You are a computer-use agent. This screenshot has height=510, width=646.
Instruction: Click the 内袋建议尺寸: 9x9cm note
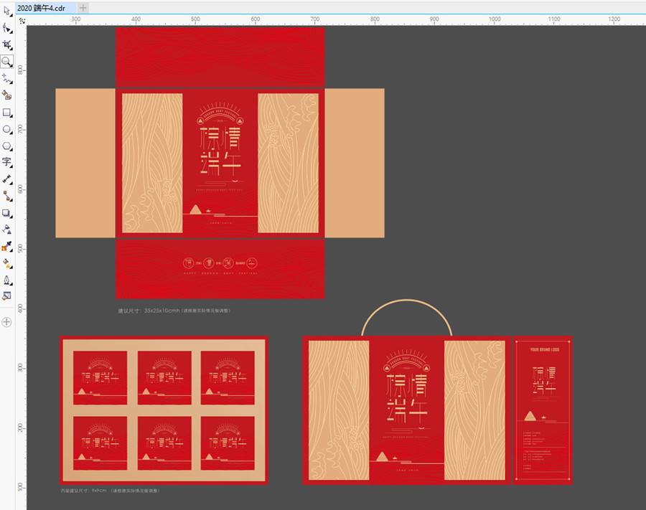tap(110, 491)
